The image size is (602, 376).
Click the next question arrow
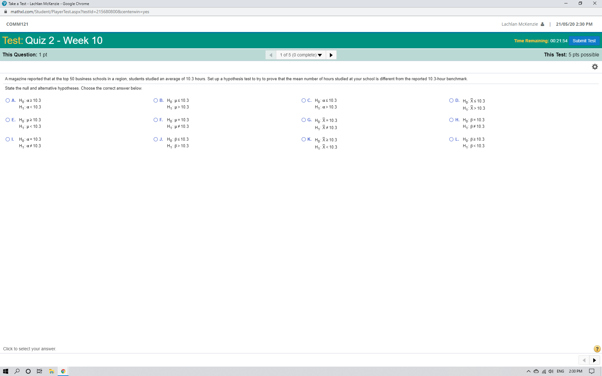(331, 55)
